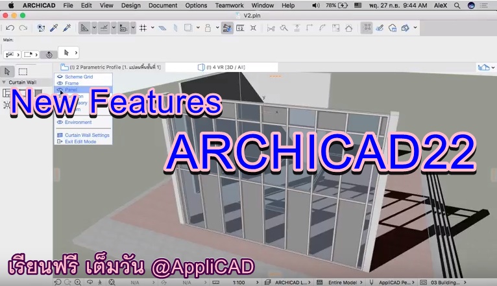Open Curtain Wall Settings from edit menu

click(x=83, y=136)
